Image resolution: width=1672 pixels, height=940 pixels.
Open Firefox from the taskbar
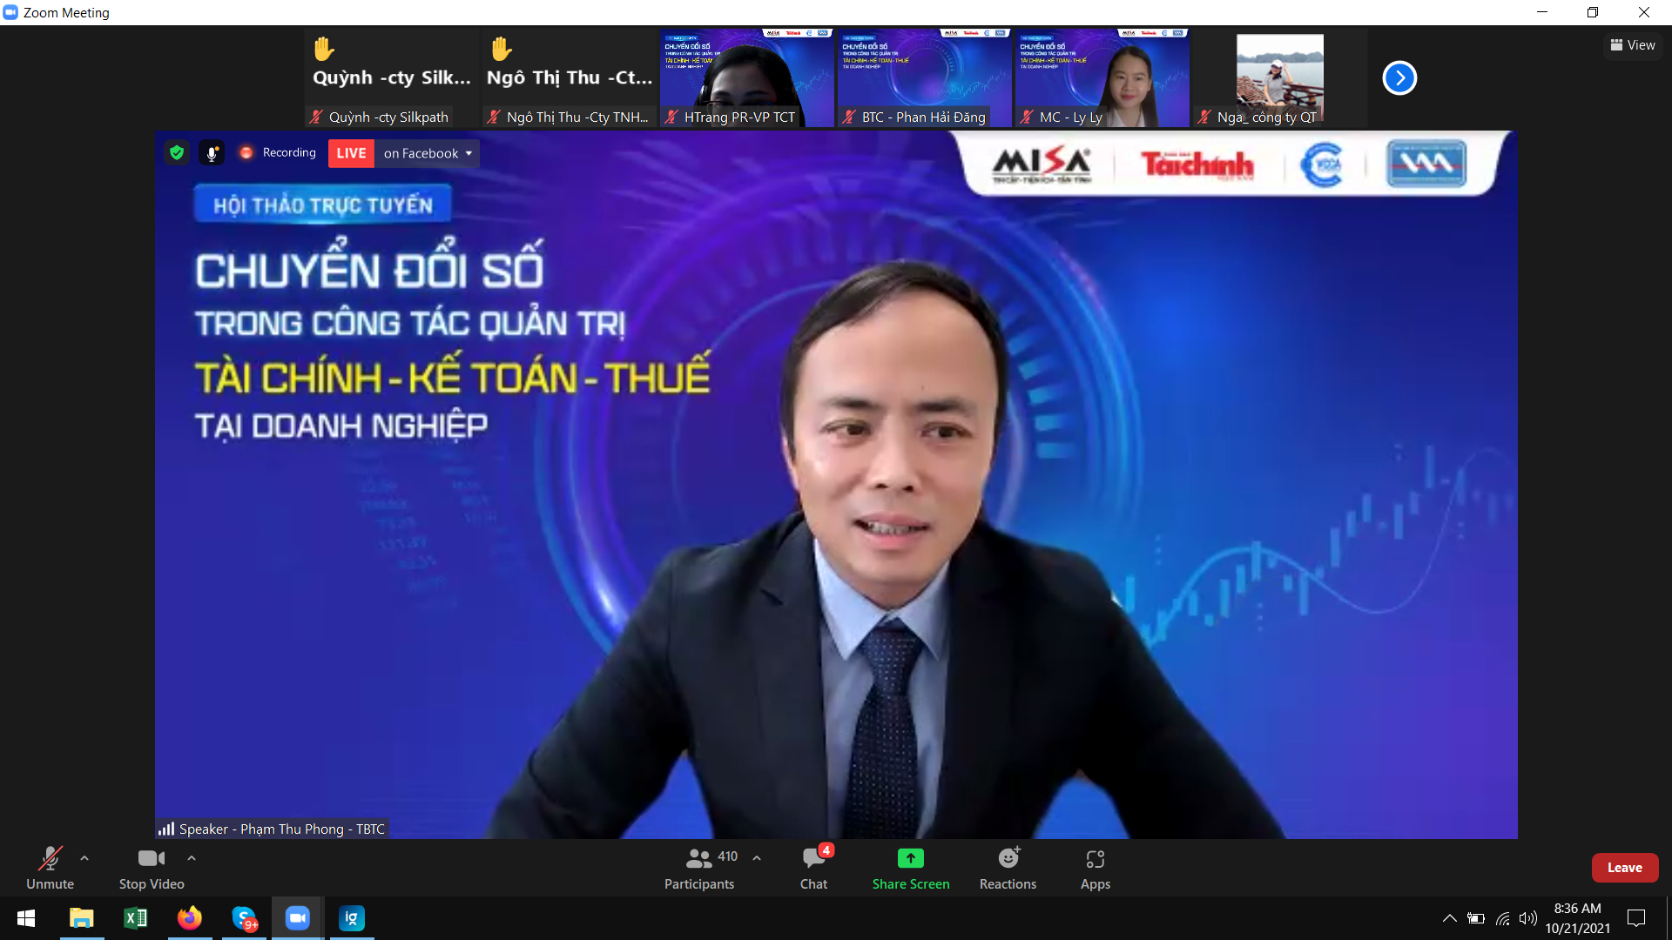point(189,918)
